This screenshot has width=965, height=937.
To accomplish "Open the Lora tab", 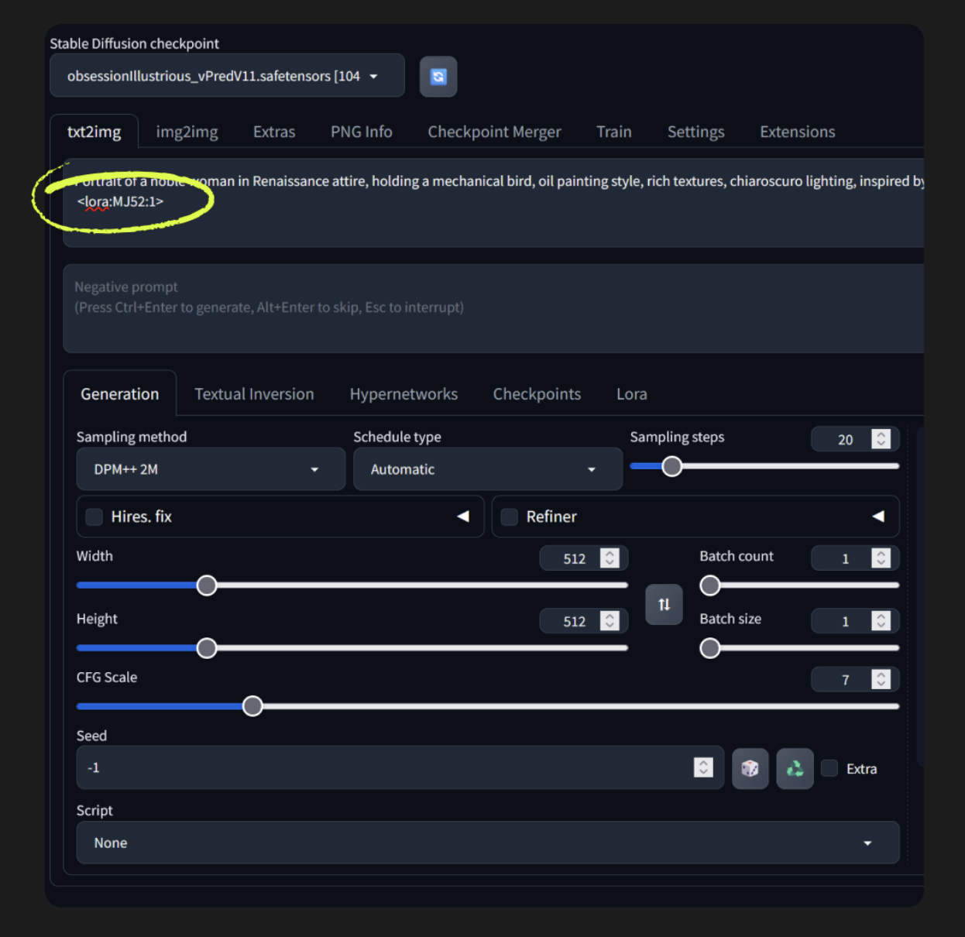I will (x=631, y=394).
